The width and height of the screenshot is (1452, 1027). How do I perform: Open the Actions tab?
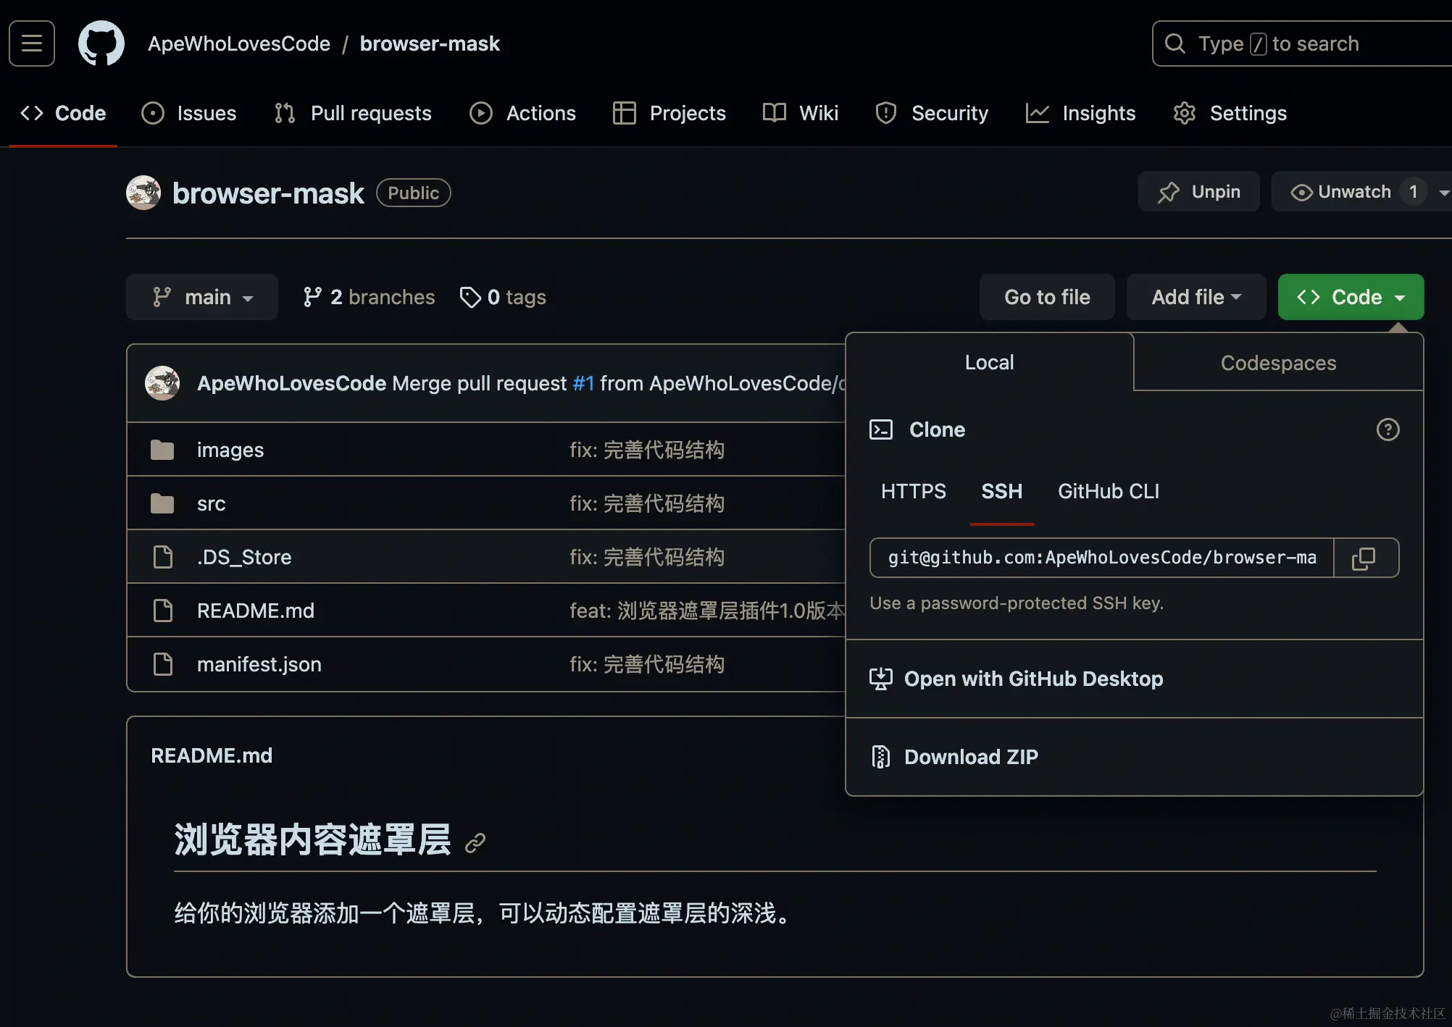pos(522,113)
